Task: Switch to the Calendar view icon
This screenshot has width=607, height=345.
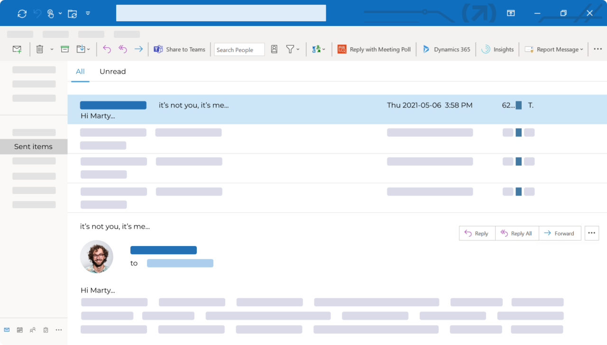Action: (x=19, y=330)
